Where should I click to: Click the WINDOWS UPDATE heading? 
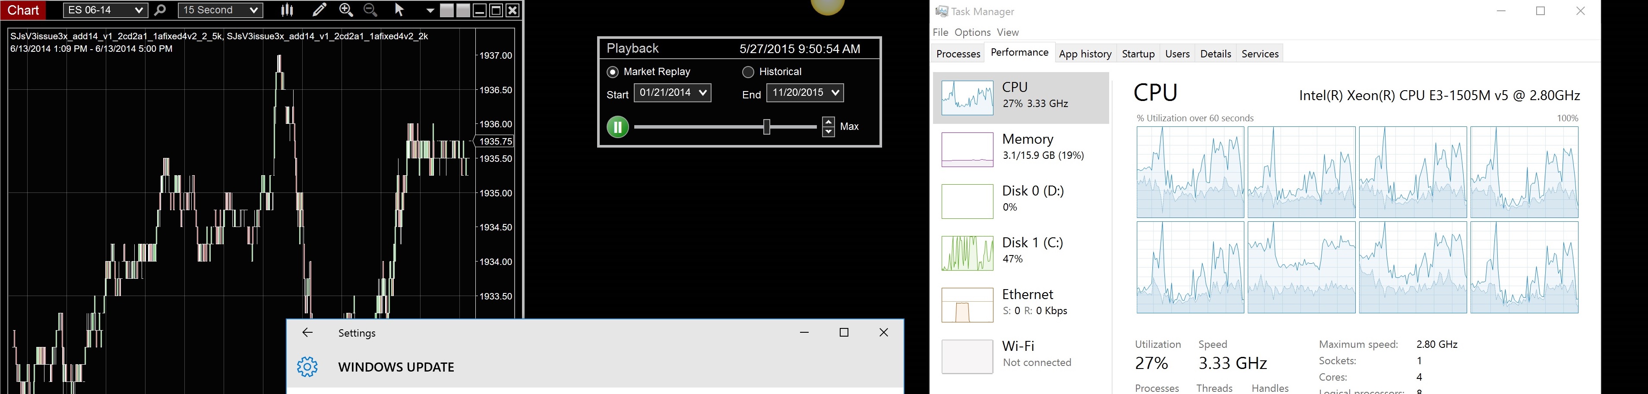point(396,367)
